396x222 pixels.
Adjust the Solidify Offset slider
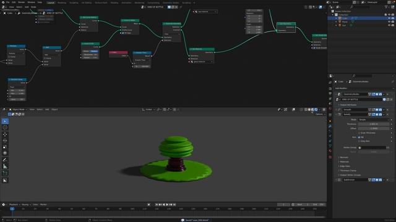[374, 128]
